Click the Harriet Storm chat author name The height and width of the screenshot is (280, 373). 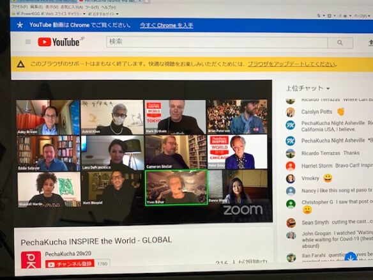[x=317, y=166]
